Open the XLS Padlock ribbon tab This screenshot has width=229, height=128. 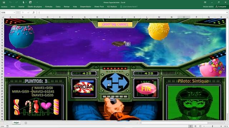click(x=112, y=7)
